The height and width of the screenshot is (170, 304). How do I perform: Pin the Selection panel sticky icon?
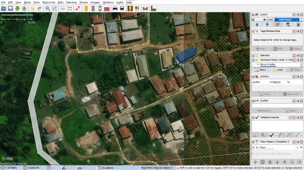pos(298,56)
